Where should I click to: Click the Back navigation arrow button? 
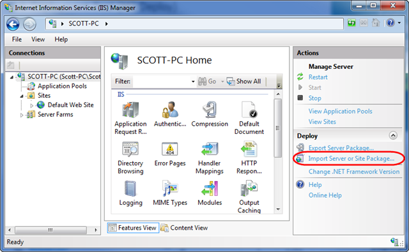[x=13, y=24]
